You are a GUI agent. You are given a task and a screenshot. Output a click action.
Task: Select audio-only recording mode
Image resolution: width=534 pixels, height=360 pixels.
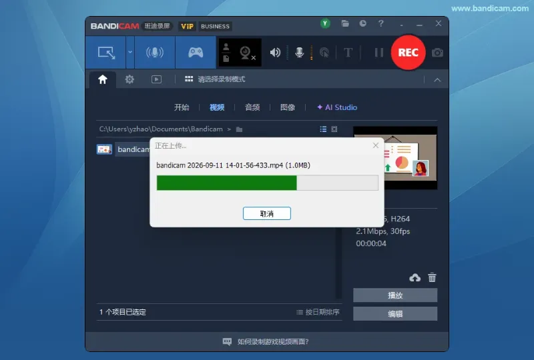155,53
